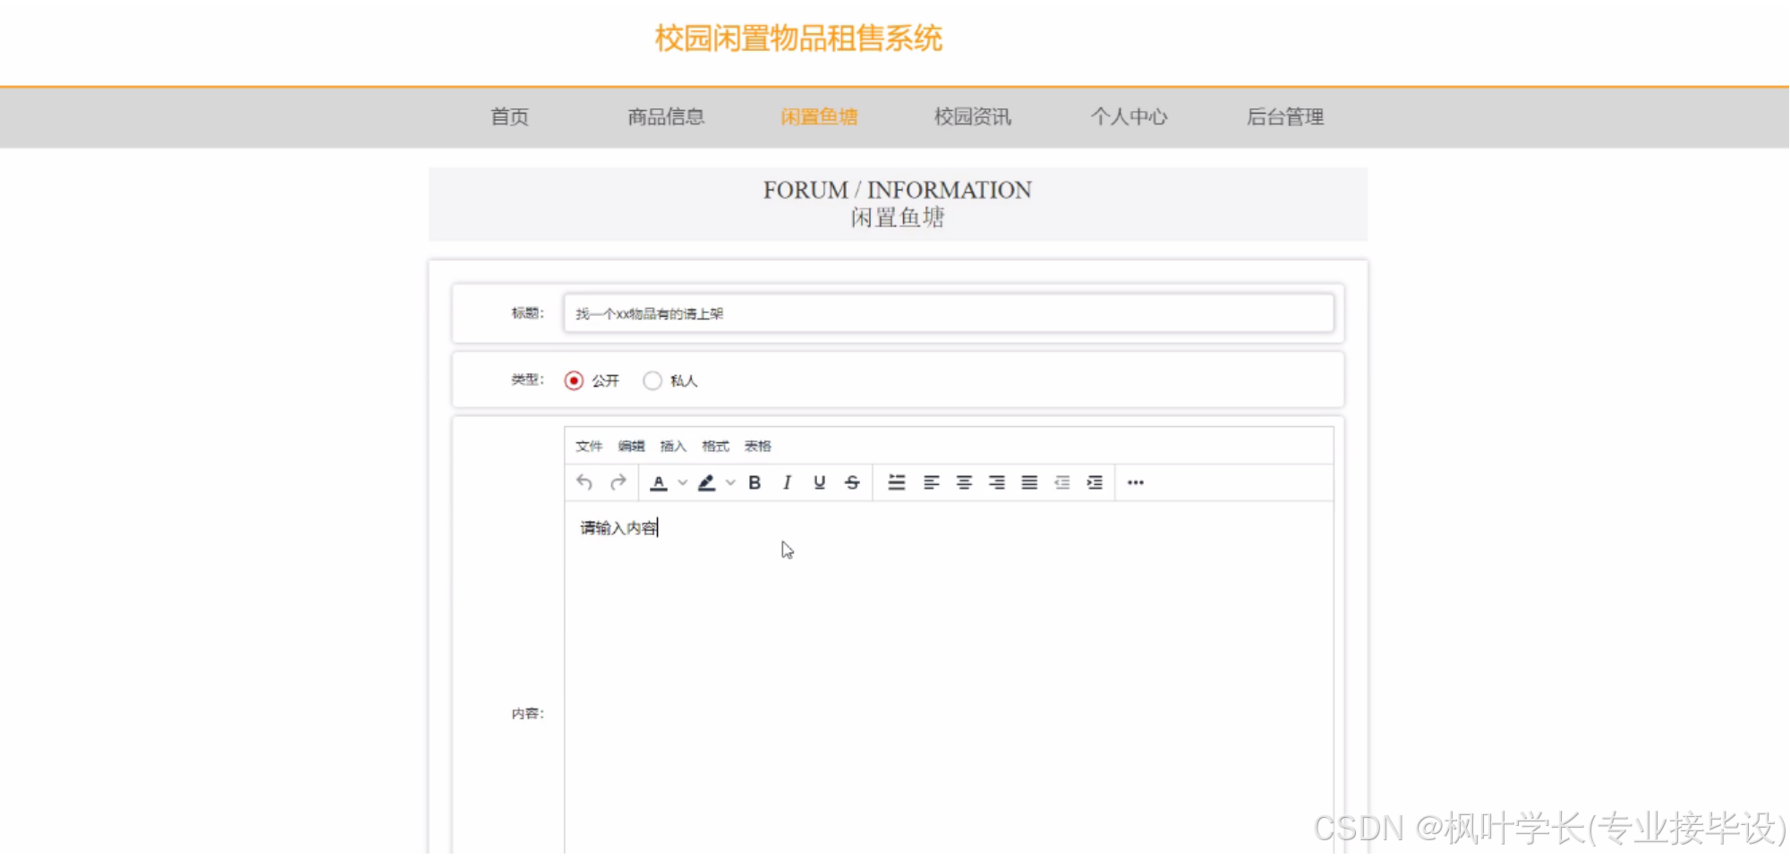The image size is (1790, 859).
Task: Open the 格式 editor menu
Action: click(x=715, y=446)
